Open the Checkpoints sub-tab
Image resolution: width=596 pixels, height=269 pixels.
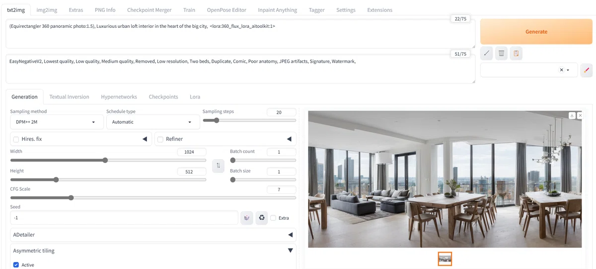pyautogui.click(x=163, y=97)
